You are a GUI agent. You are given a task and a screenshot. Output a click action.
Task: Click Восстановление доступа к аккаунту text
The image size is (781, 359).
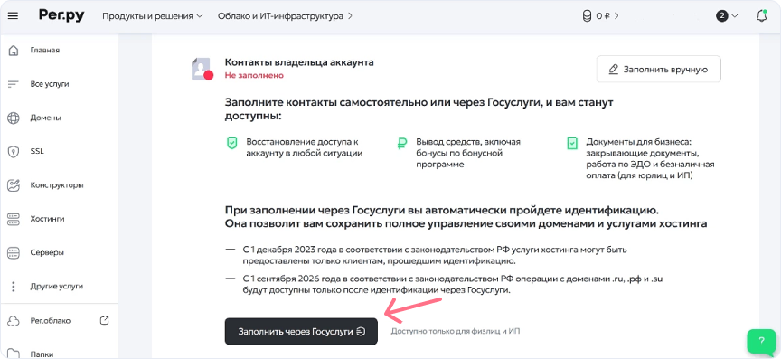pos(304,147)
